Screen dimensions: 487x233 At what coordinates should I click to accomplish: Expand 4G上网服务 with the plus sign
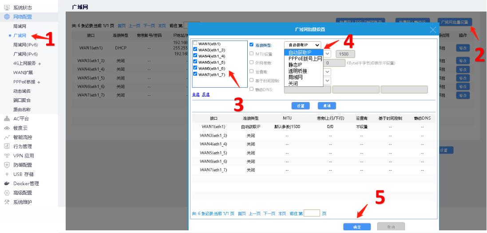click(39, 63)
